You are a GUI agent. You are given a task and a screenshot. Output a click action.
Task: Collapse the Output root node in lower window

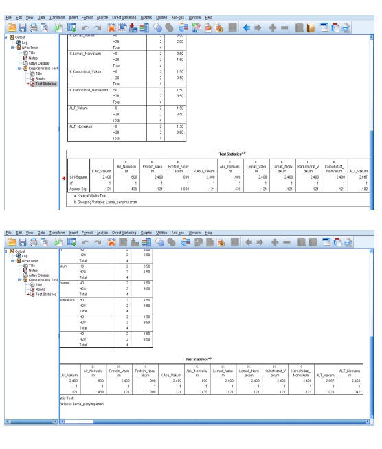click(x=6, y=251)
